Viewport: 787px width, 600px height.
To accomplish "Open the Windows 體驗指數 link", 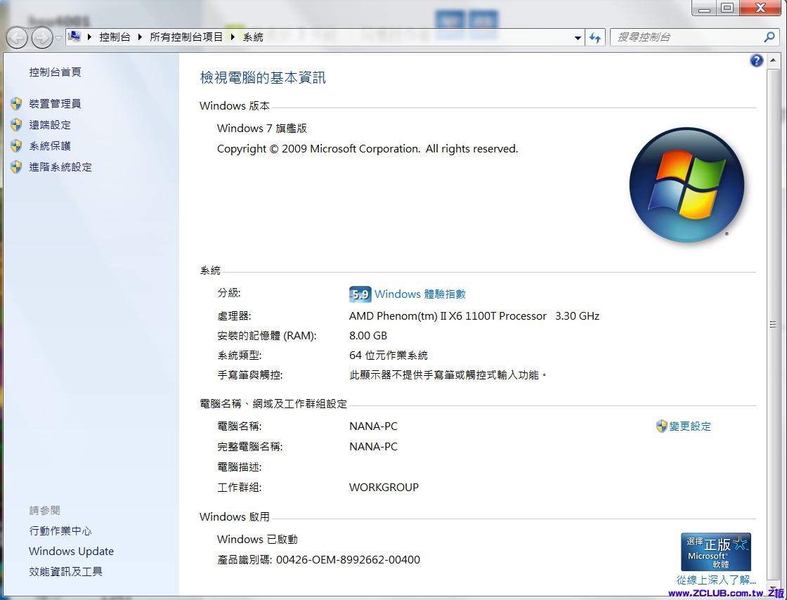I will coord(420,294).
